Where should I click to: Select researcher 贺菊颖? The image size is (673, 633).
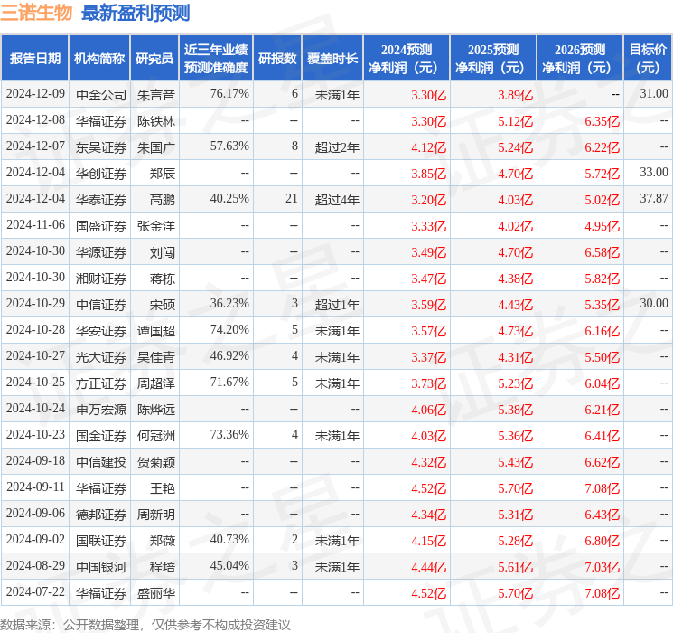(x=155, y=461)
